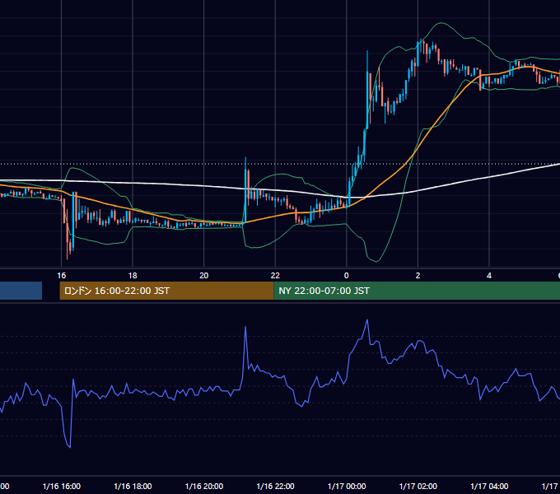Select the 20 label on upper time axis
The height and width of the screenshot is (494, 560).
[204, 276]
